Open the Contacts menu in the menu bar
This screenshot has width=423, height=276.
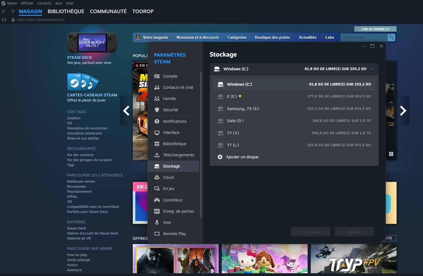point(44,3)
